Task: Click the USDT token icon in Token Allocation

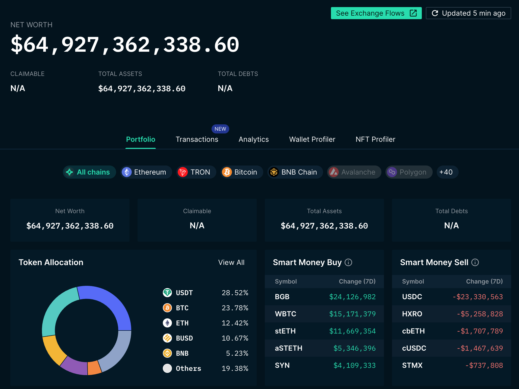Action: [167, 293]
